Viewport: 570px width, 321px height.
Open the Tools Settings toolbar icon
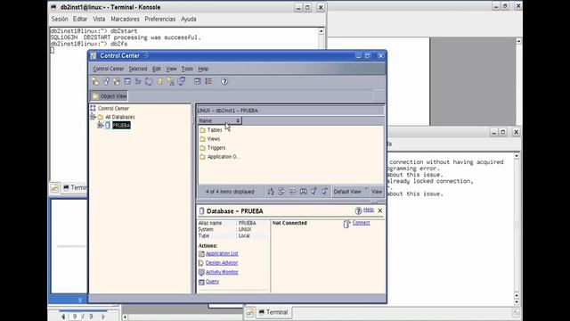click(198, 81)
